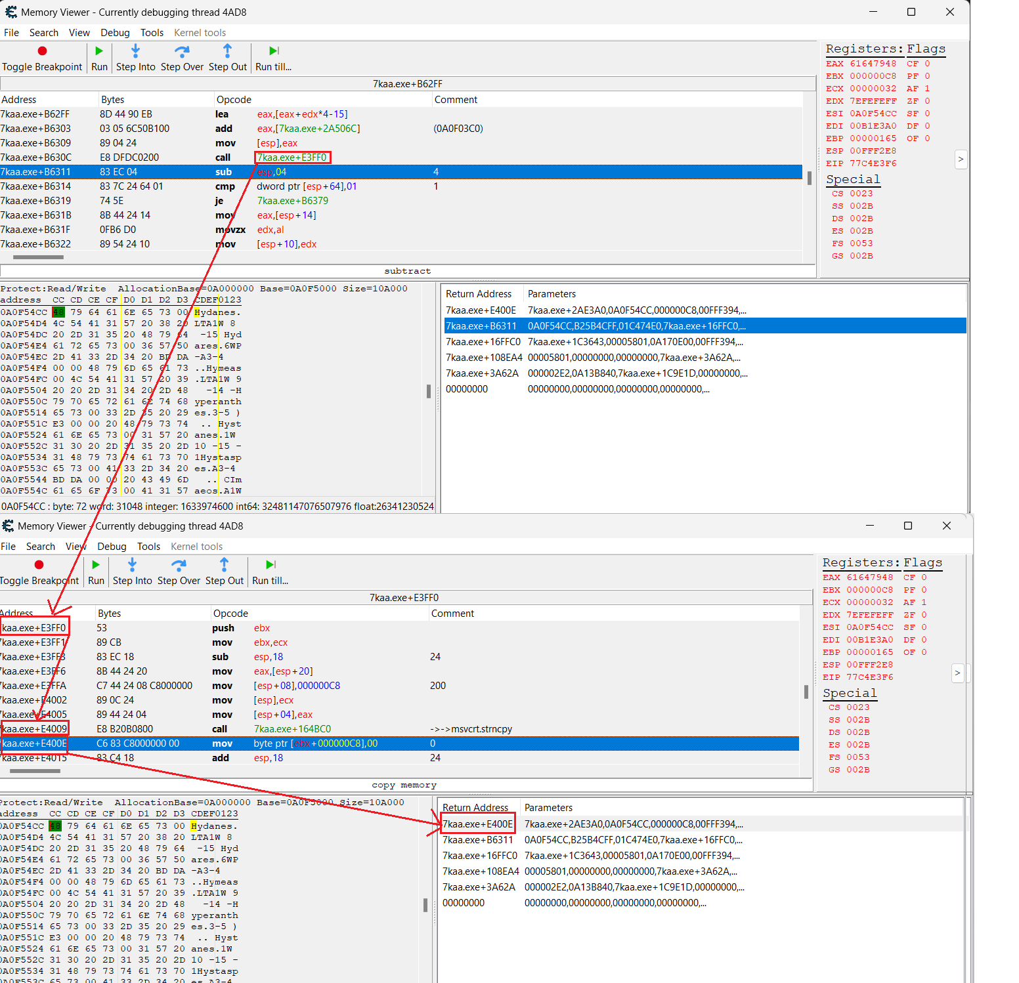Click Step Into icon in lower window

132,565
